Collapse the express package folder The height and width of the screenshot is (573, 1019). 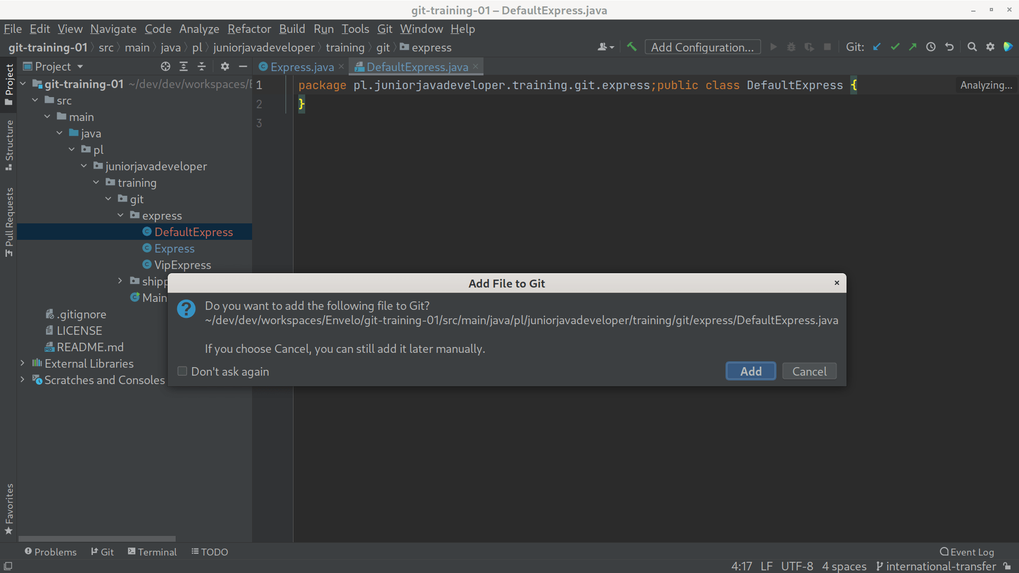120,215
